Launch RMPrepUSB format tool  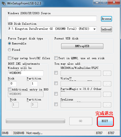click(x=82, y=46)
